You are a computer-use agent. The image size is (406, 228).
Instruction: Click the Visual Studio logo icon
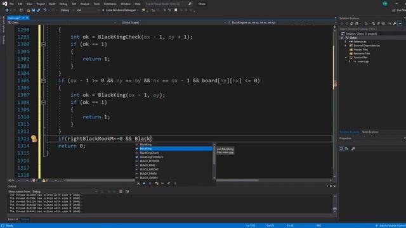click(4, 4)
